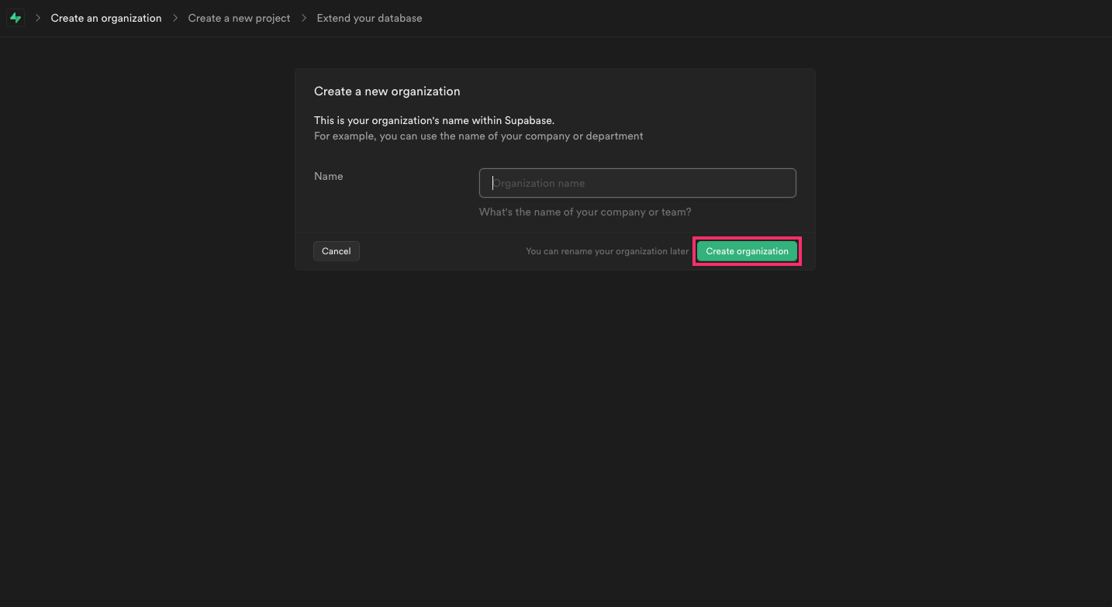Image resolution: width=1112 pixels, height=607 pixels.
Task: Click the "You can rename your organization later" note
Action: [607, 251]
